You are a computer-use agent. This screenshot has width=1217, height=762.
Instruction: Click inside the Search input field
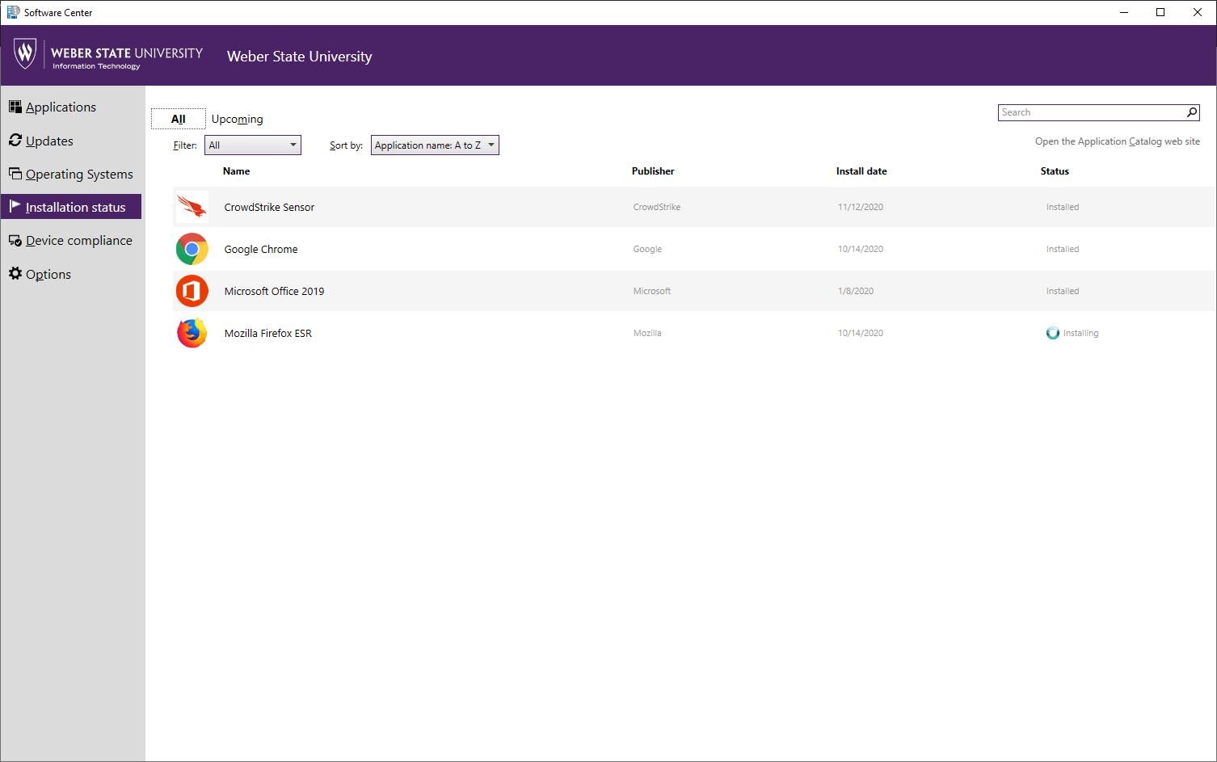click(1091, 112)
